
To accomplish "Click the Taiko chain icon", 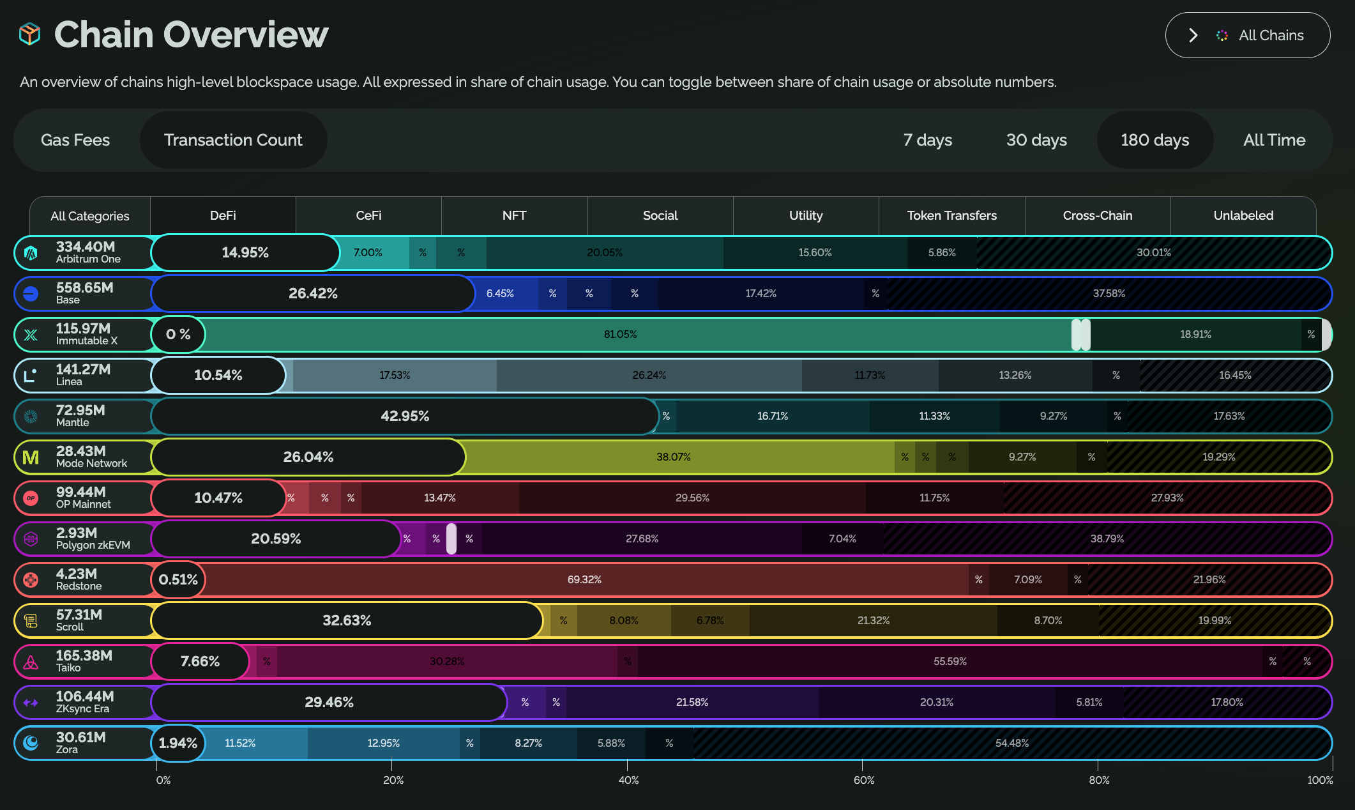I will [x=31, y=662].
